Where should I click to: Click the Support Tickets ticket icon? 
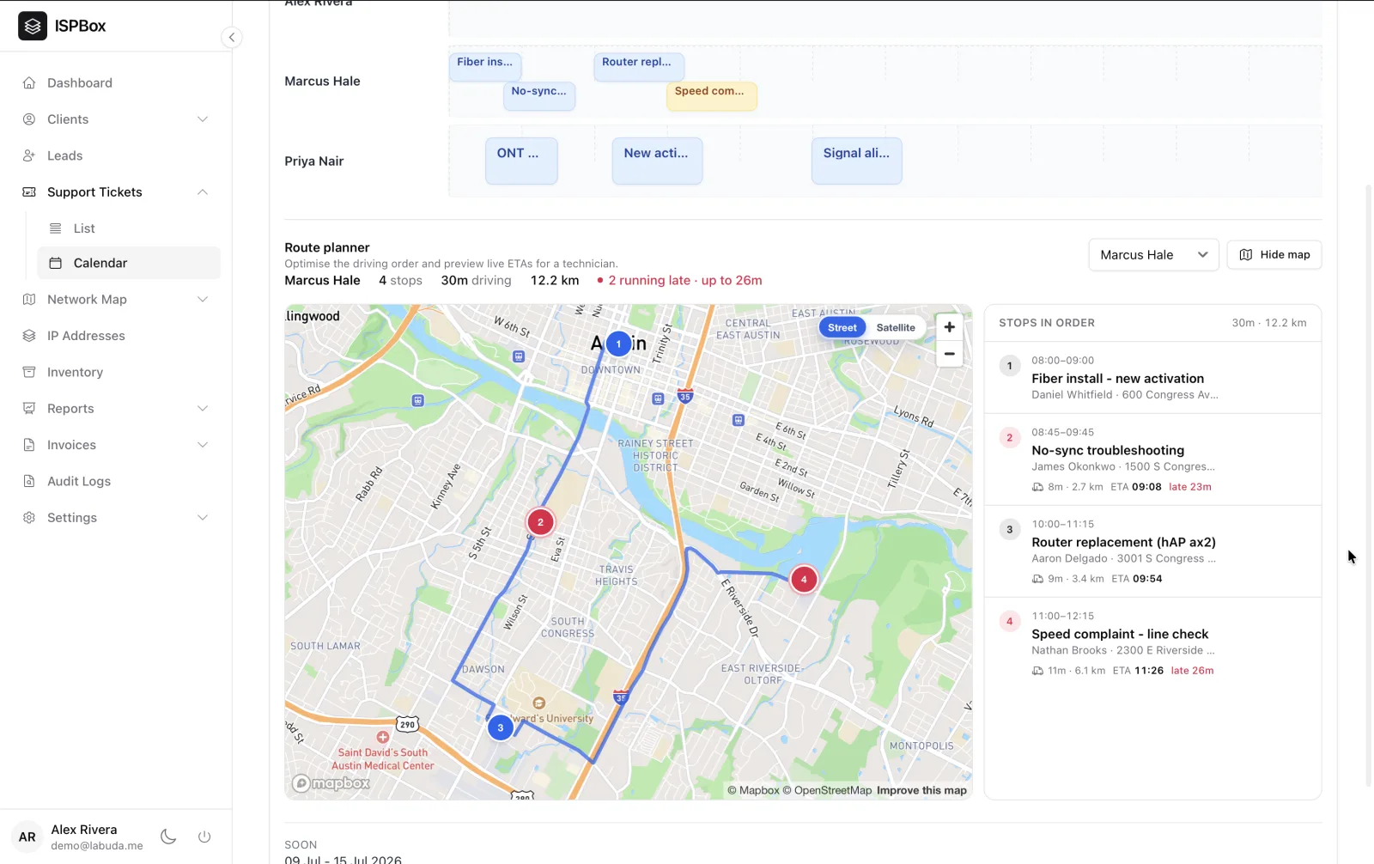29,192
